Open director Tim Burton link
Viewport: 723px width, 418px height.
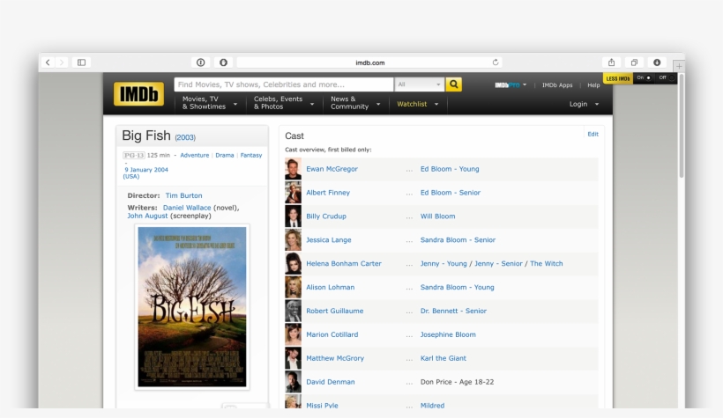click(183, 195)
